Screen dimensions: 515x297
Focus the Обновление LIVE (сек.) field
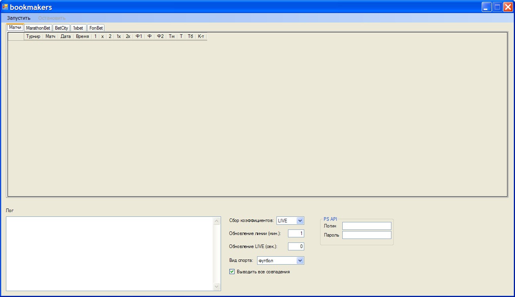tap(296, 246)
